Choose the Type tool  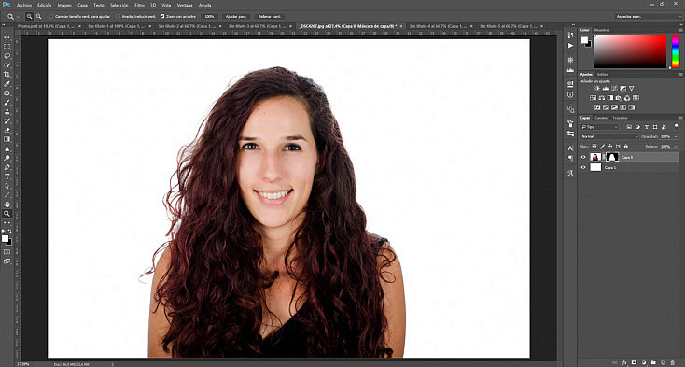(7, 176)
